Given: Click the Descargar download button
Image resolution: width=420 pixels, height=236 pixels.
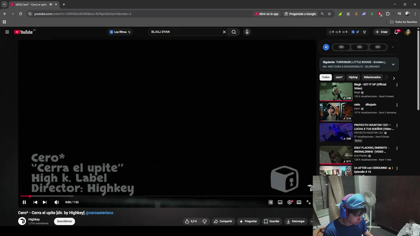Looking at the screenshot, I should point(296,221).
